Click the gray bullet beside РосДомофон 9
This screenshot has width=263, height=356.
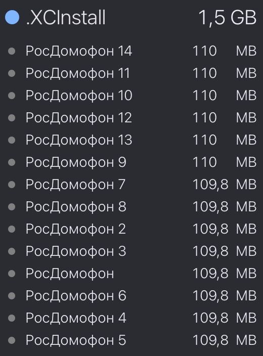(x=12, y=162)
